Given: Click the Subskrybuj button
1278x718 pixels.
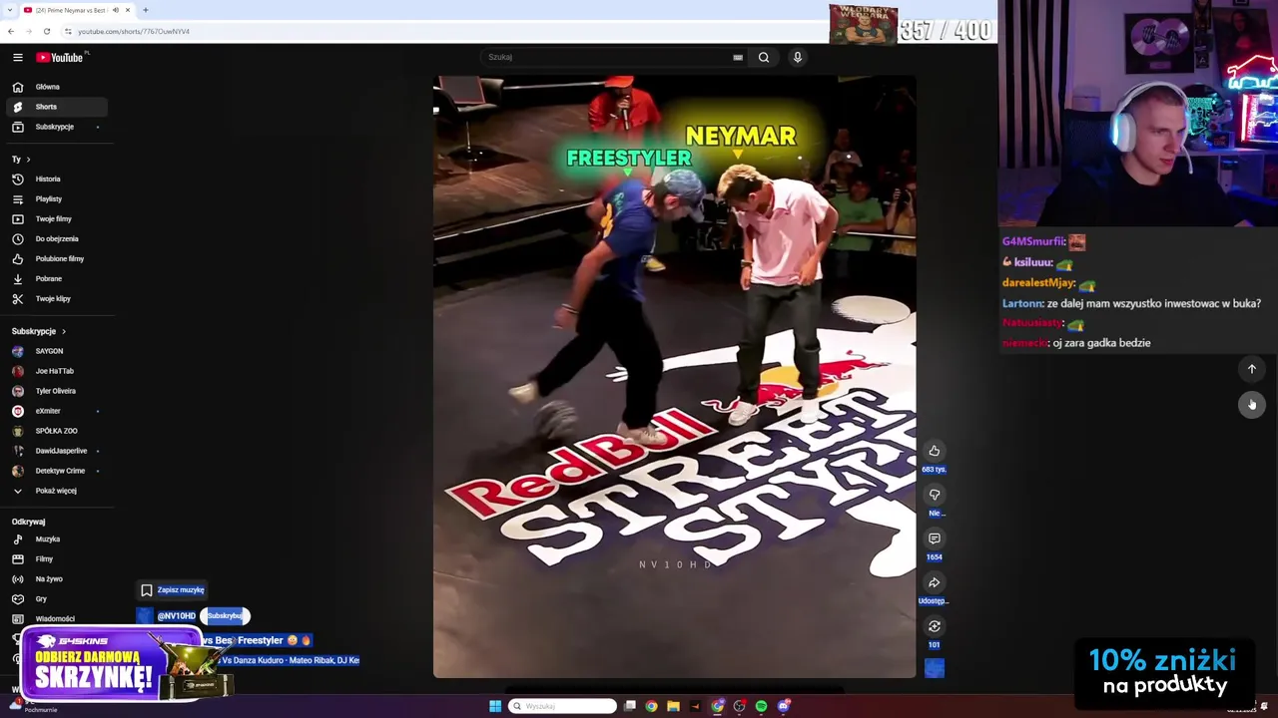Looking at the screenshot, I should [x=225, y=616].
